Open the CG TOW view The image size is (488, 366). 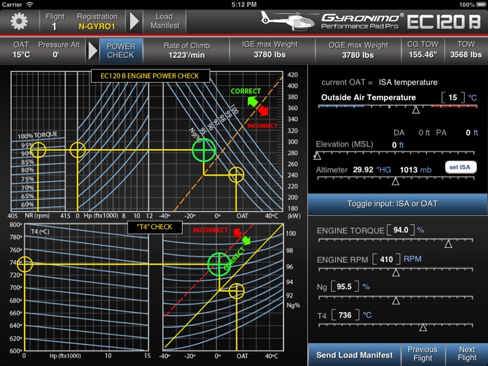coord(423,50)
